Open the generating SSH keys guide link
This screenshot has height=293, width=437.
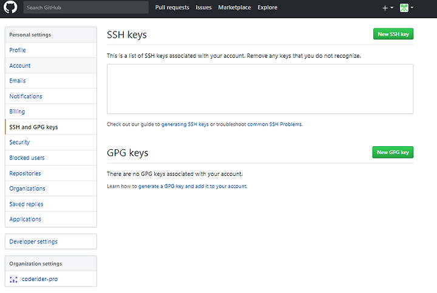[185, 124]
